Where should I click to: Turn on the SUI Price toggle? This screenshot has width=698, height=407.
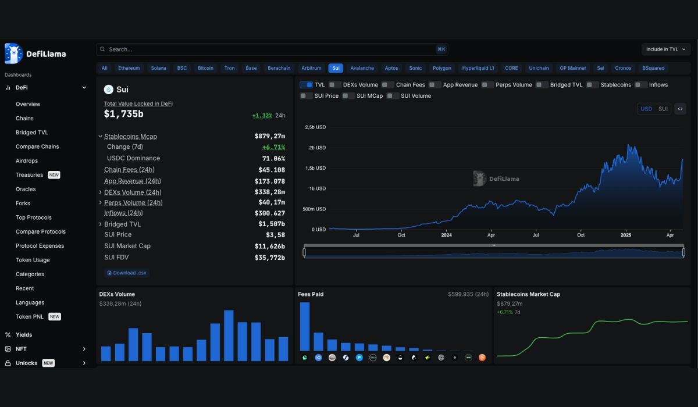(306, 96)
